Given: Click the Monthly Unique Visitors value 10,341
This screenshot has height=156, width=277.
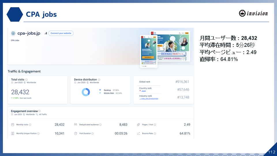Looking at the screenshot, I should (59, 133).
